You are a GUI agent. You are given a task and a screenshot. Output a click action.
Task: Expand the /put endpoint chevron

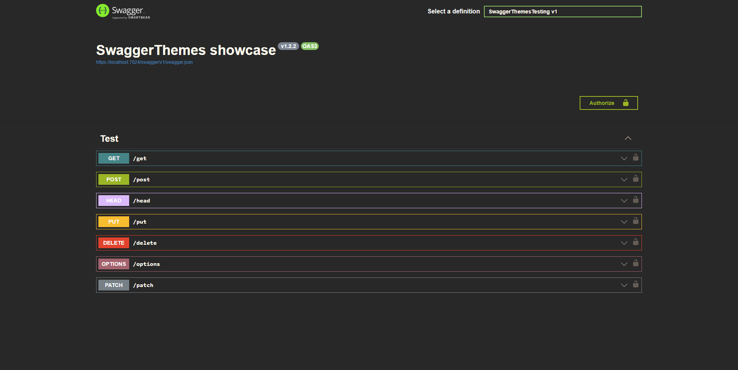pyautogui.click(x=624, y=222)
